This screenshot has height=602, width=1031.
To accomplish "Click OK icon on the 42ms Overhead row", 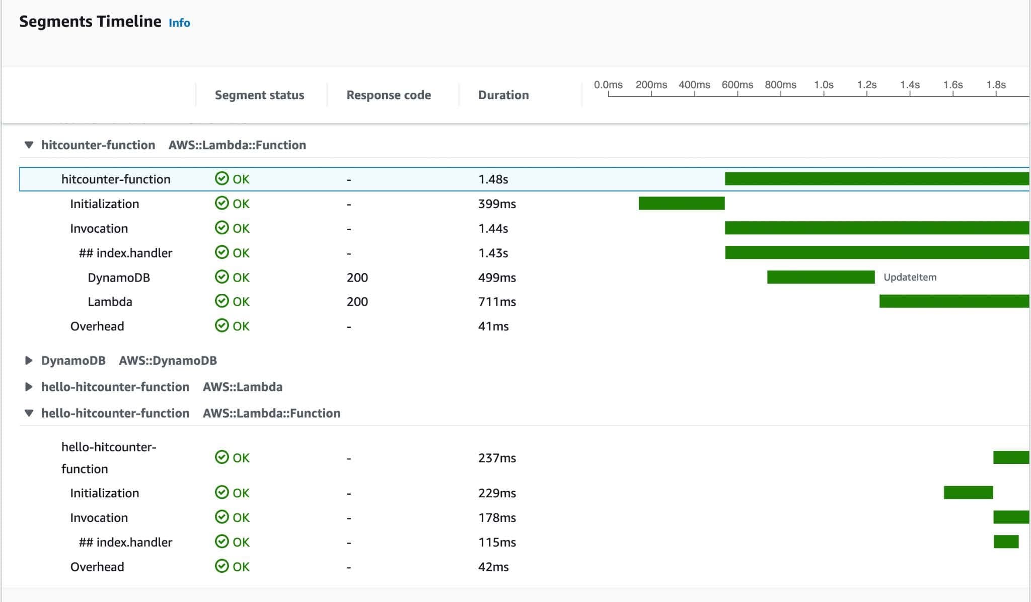I will click(222, 566).
